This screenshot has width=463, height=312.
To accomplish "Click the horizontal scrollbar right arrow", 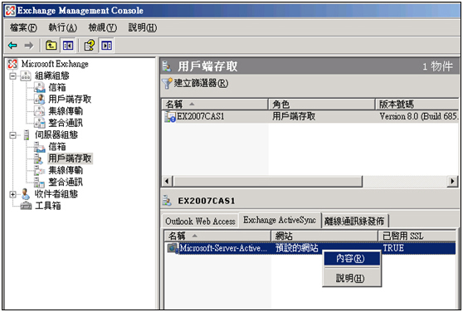I will coord(452,181).
